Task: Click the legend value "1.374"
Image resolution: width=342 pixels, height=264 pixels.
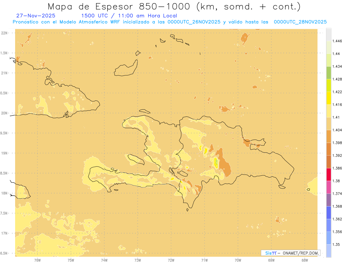Action: [x=337, y=194]
